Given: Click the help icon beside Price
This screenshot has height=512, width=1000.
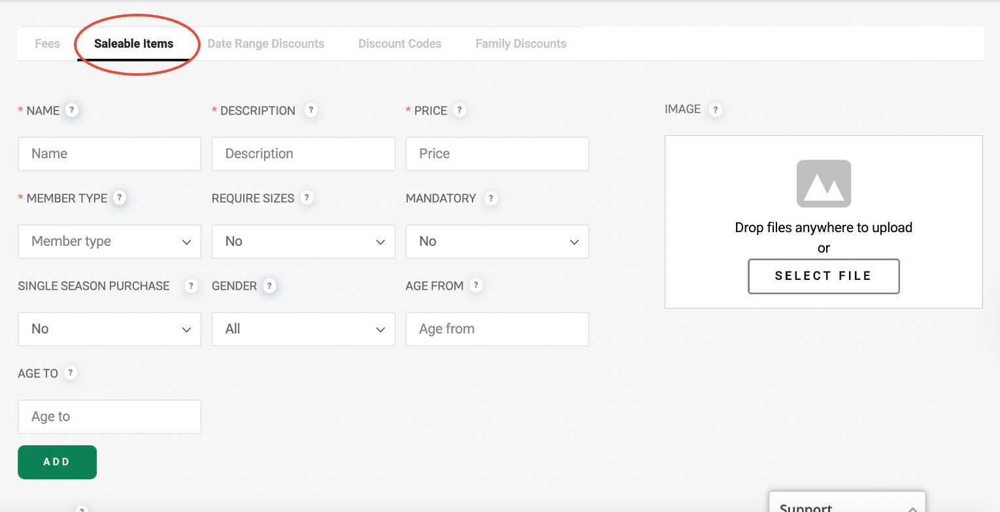Looking at the screenshot, I should click(x=459, y=110).
